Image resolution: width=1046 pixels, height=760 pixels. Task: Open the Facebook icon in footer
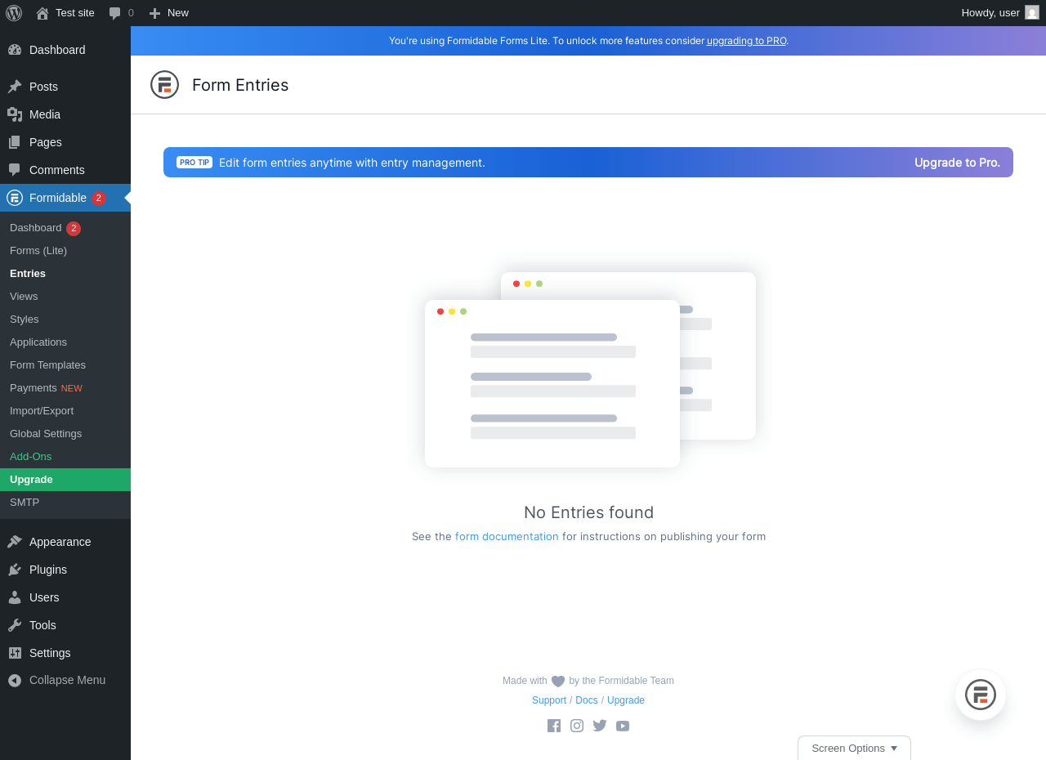click(x=554, y=726)
